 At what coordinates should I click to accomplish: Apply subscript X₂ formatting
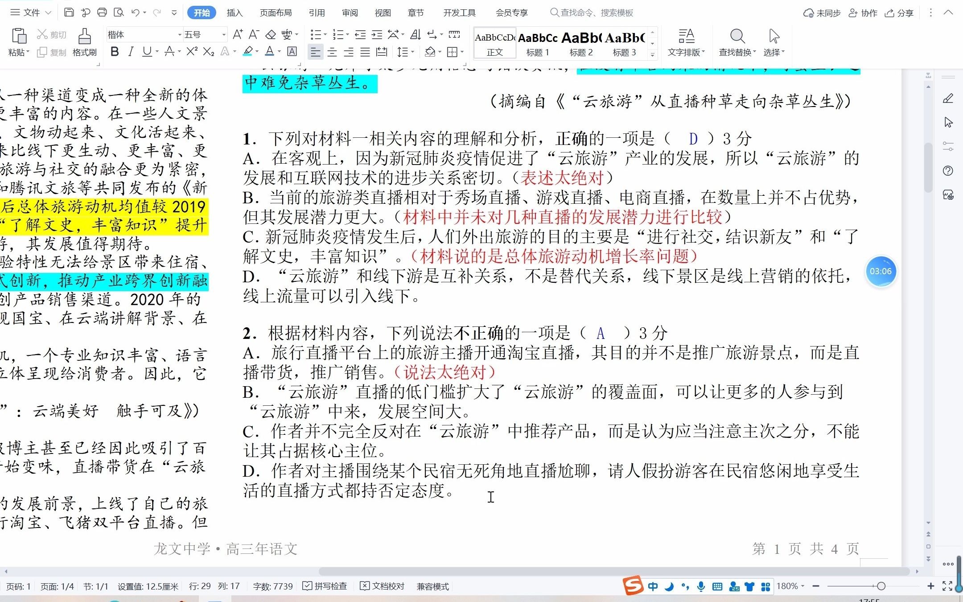point(208,52)
